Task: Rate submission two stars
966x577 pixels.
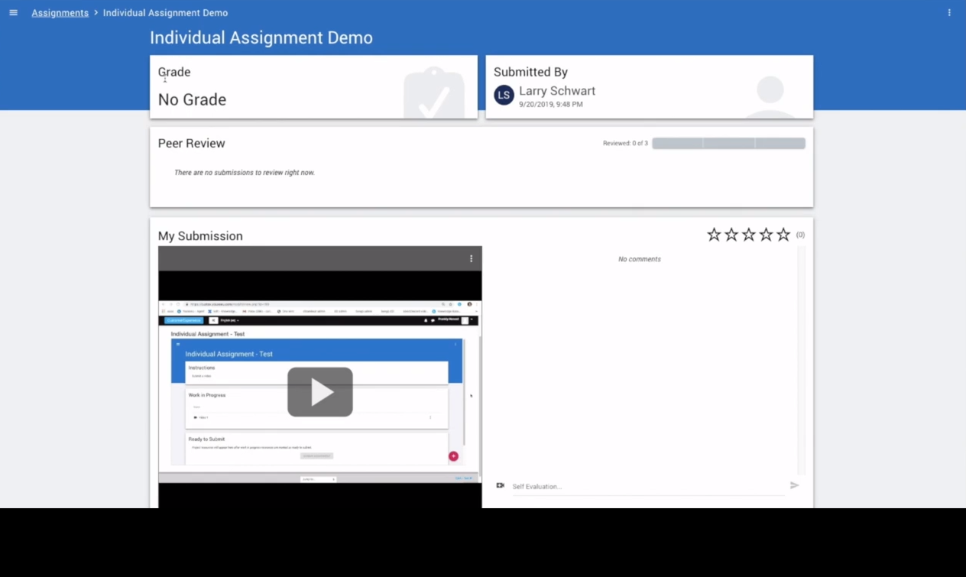Action: point(731,235)
